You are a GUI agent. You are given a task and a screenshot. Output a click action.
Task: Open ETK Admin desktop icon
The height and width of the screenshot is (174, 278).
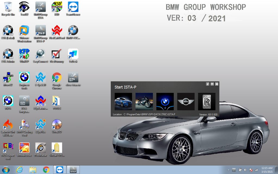tap(8, 56)
